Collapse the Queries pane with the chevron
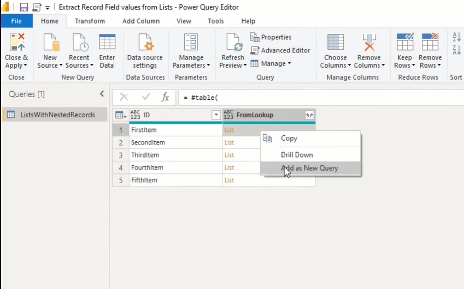 click(x=102, y=94)
